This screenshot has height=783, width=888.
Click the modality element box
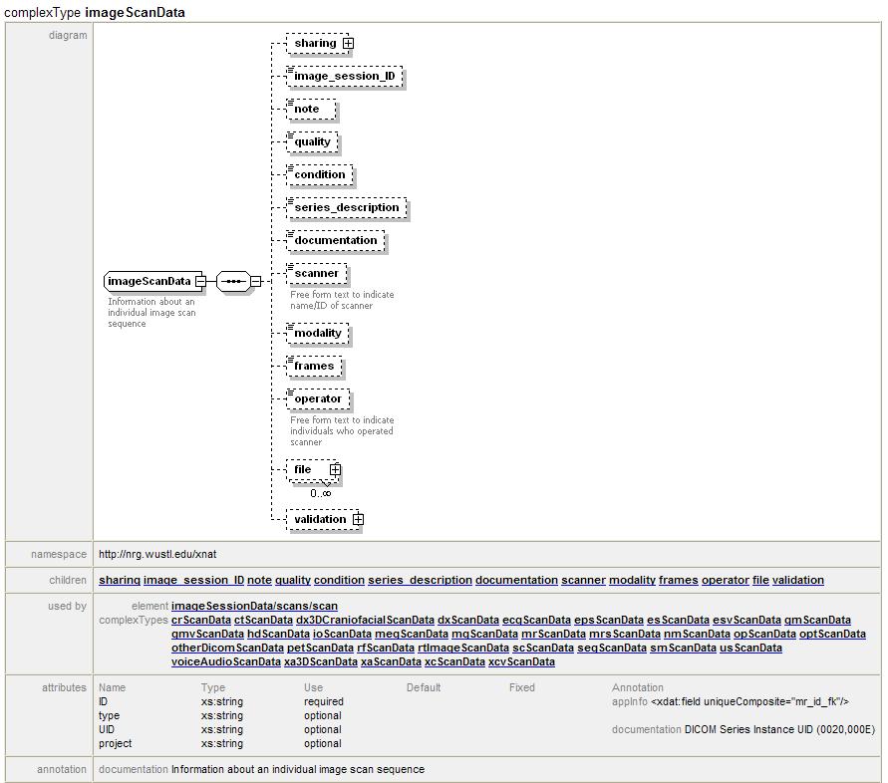click(x=317, y=334)
